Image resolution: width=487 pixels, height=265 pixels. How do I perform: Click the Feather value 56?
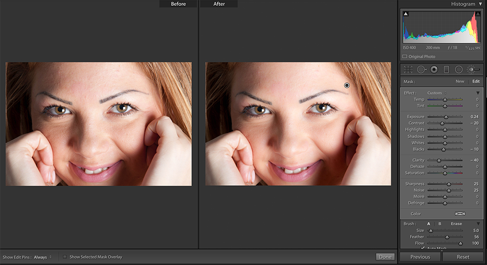tap(476, 236)
